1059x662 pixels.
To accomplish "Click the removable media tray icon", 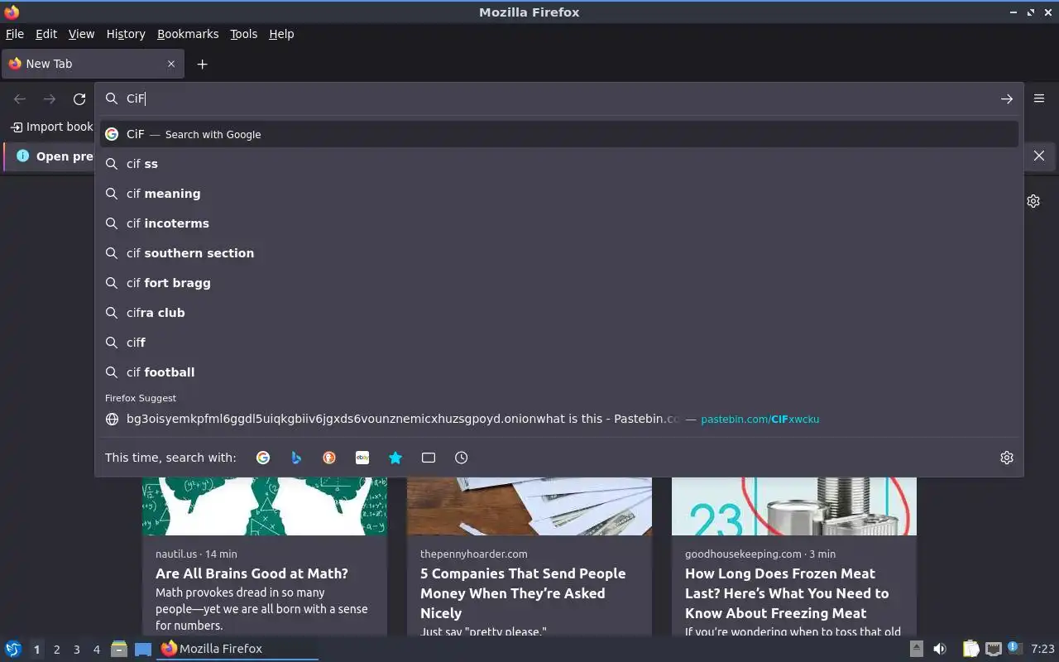I will coord(917,649).
